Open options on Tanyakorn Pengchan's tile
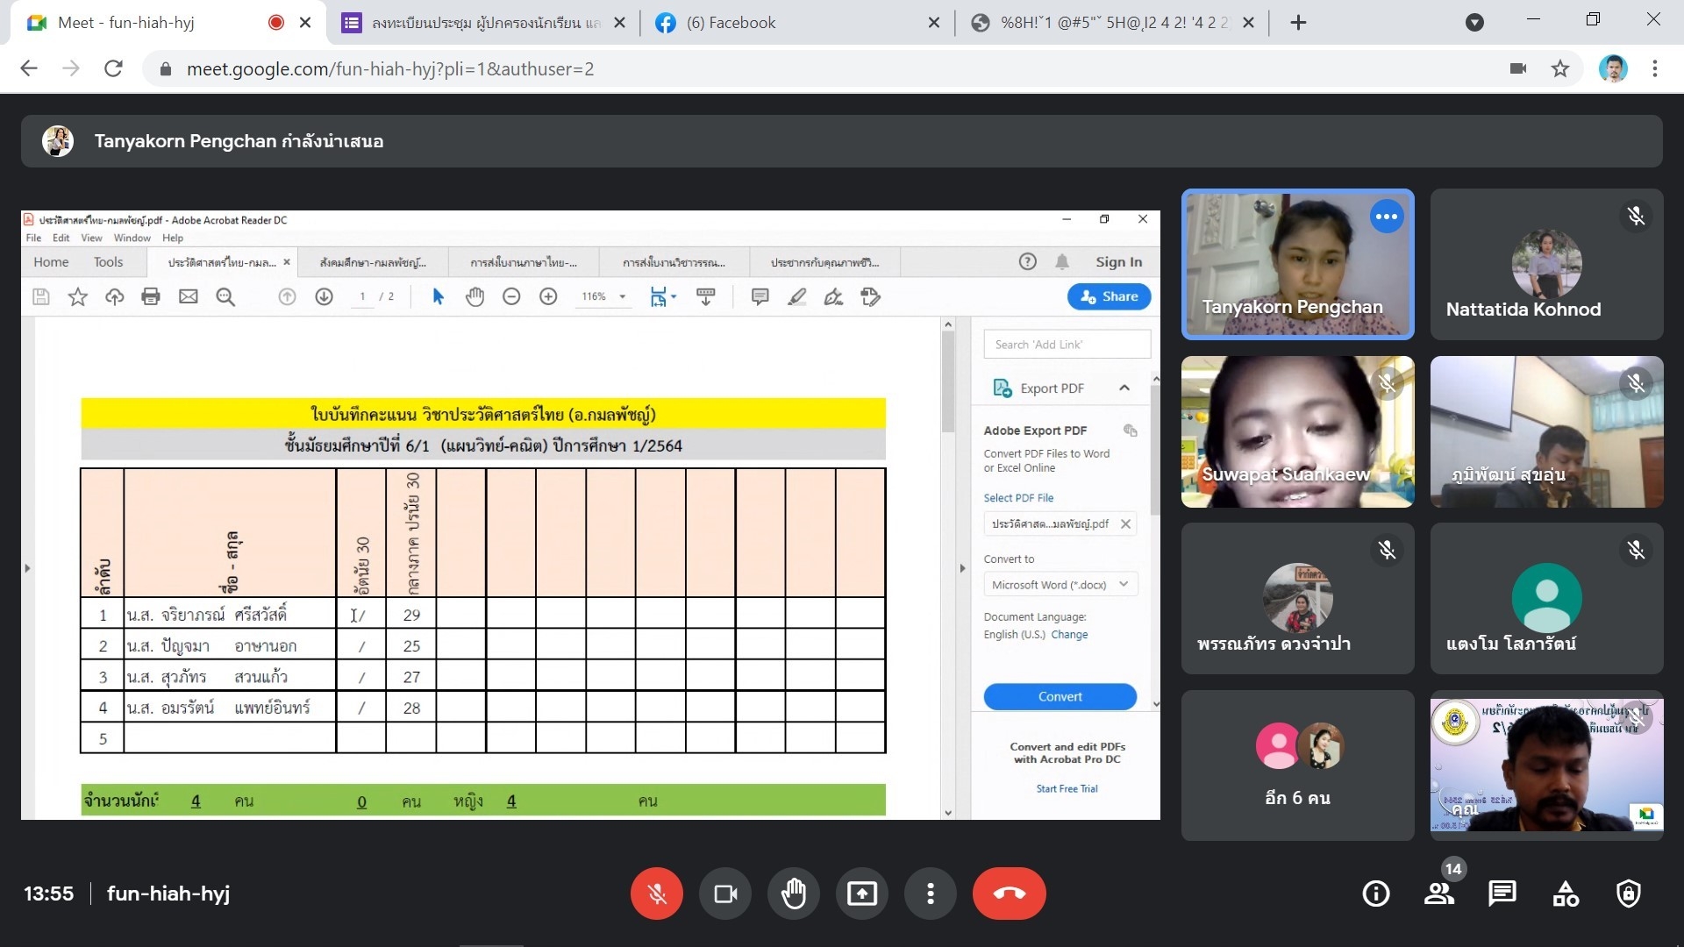Screen dimensions: 1684x947 1386,217
